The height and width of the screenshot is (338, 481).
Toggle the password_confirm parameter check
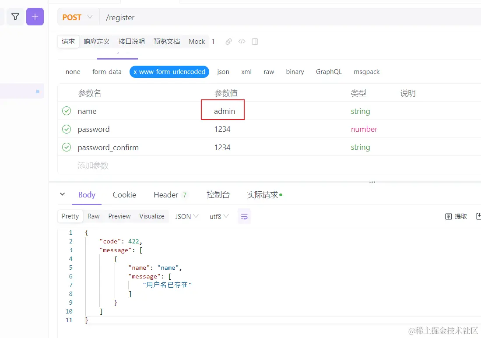point(67,148)
